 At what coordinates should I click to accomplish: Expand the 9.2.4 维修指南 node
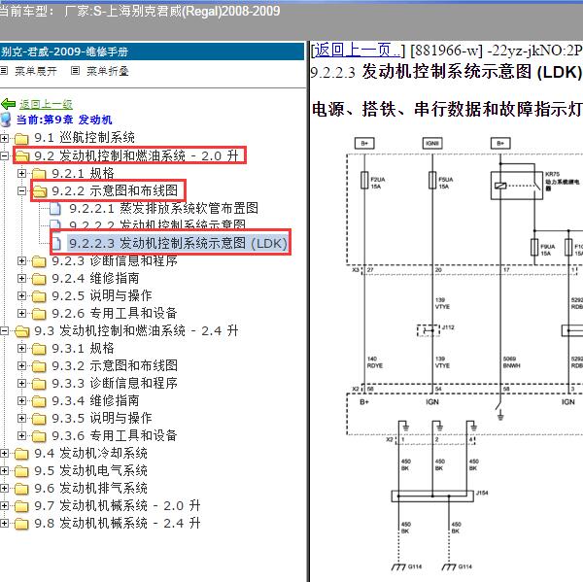click(22, 279)
